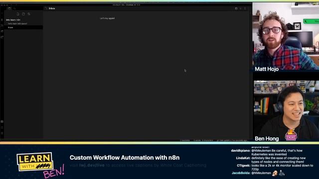Click CTIgeek's chat message
Viewport: 319px width, 179px height.
click(x=275, y=168)
